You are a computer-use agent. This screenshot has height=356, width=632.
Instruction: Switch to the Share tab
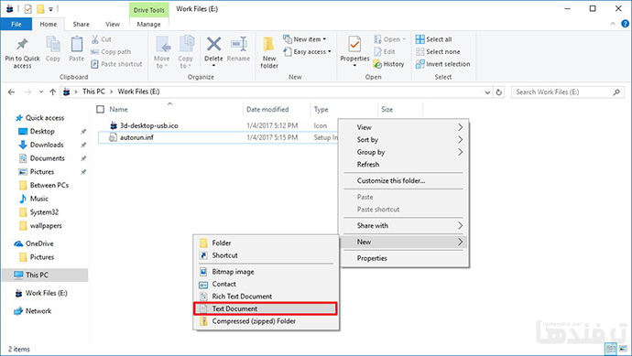pyautogui.click(x=81, y=24)
